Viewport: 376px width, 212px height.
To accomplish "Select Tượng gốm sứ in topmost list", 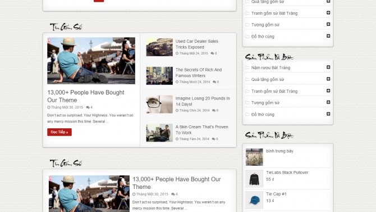I will click(x=265, y=25).
